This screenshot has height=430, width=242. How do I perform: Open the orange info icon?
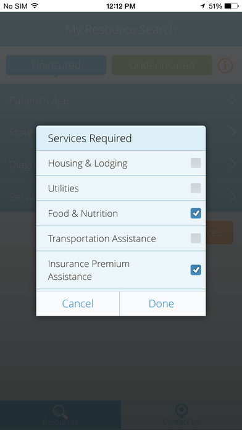point(225,65)
